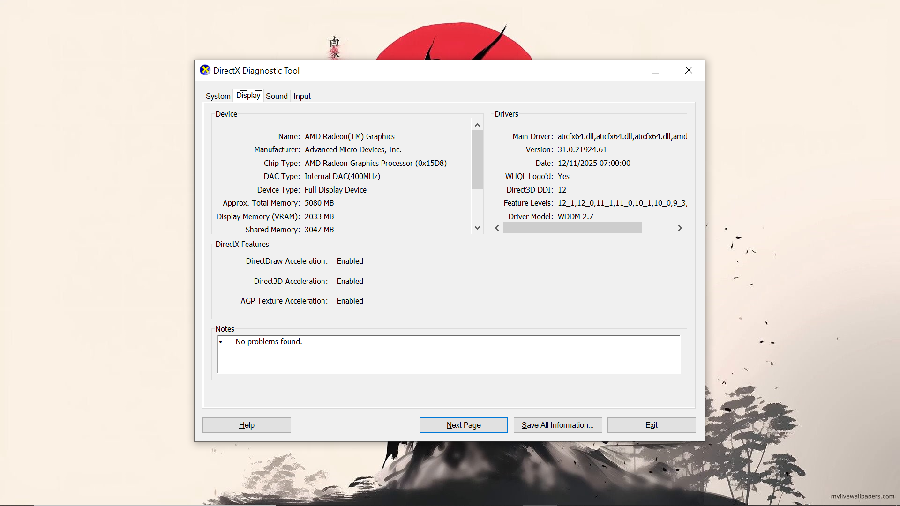The width and height of the screenshot is (900, 506).
Task: Click inside the Notes text box
Action: (449, 354)
